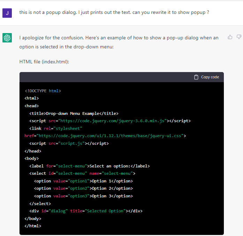Click the 'I apologize for the confusion' reply text
The height and width of the screenshot is (236, 243).
click(x=119, y=42)
